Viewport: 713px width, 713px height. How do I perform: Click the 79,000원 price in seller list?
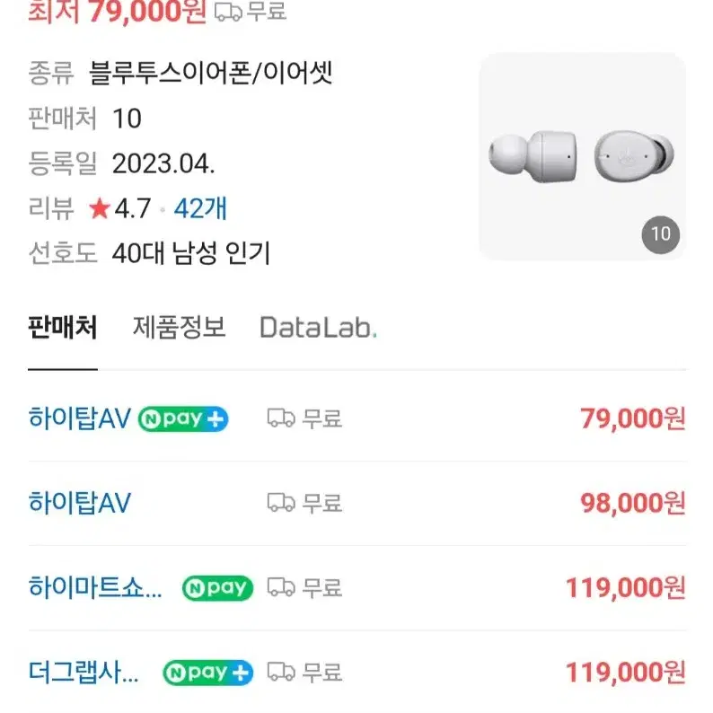(633, 418)
